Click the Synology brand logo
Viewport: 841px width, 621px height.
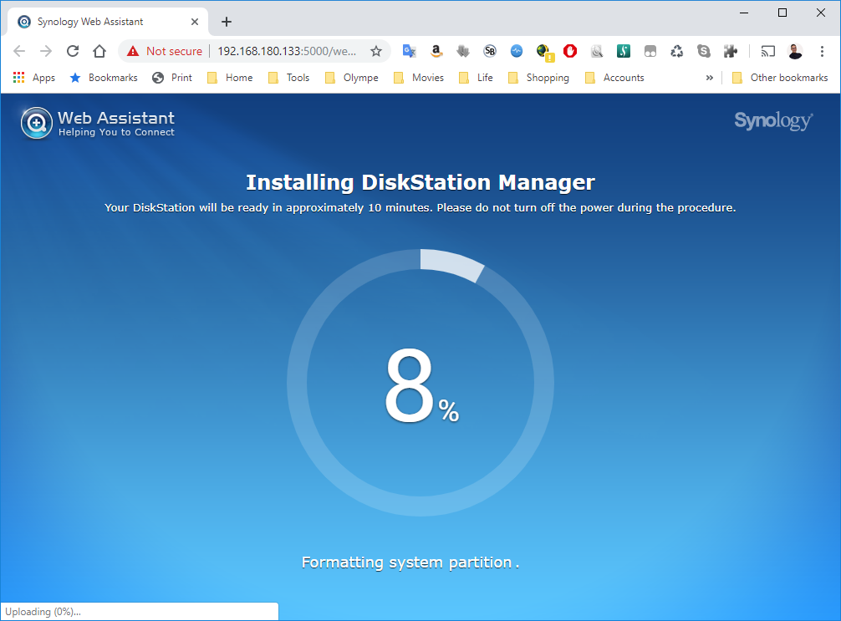click(773, 120)
